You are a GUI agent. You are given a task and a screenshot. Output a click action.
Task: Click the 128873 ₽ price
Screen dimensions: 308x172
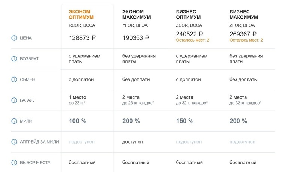[83, 38]
